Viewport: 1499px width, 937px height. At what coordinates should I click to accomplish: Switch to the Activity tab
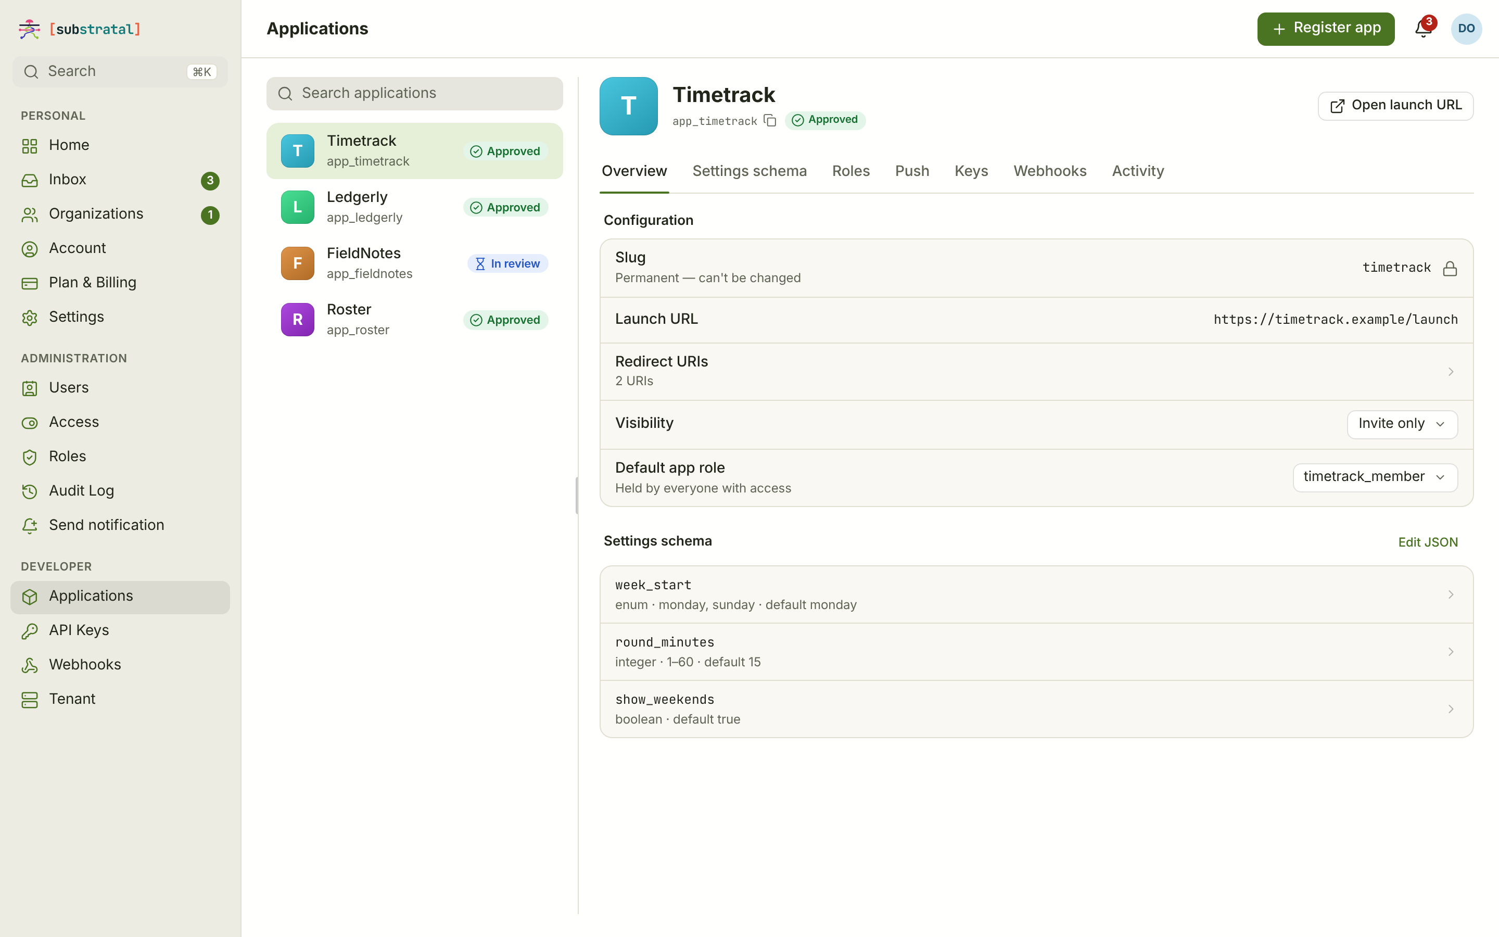pyautogui.click(x=1137, y=171)
